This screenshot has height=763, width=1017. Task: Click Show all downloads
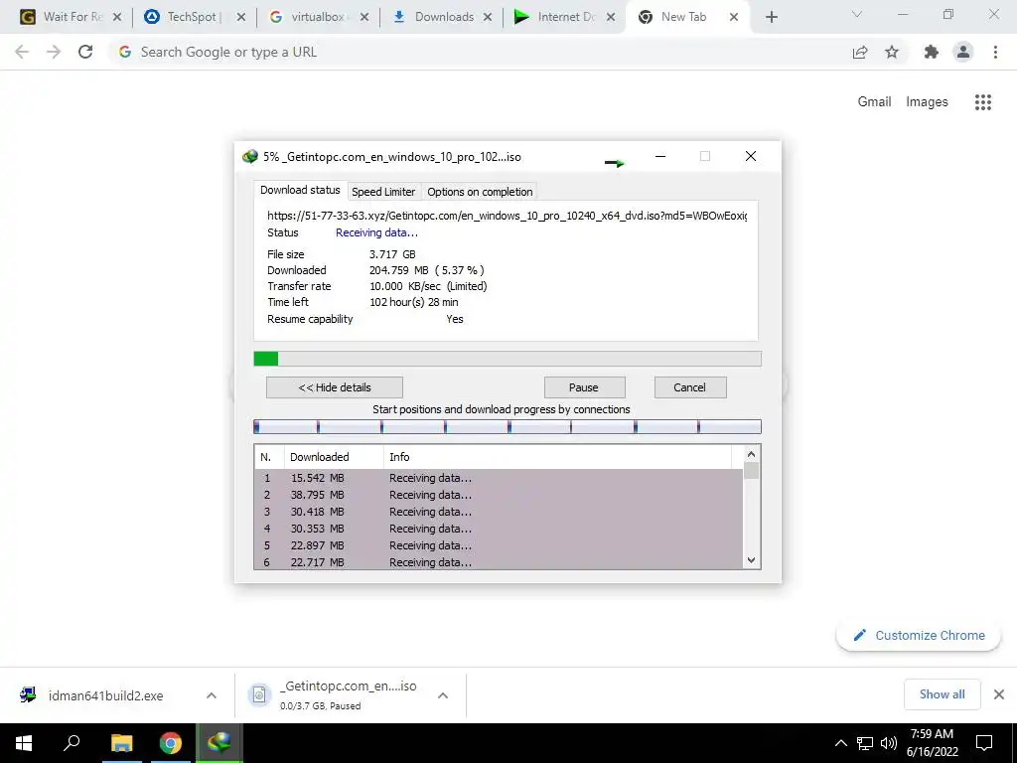coord(942,694)
